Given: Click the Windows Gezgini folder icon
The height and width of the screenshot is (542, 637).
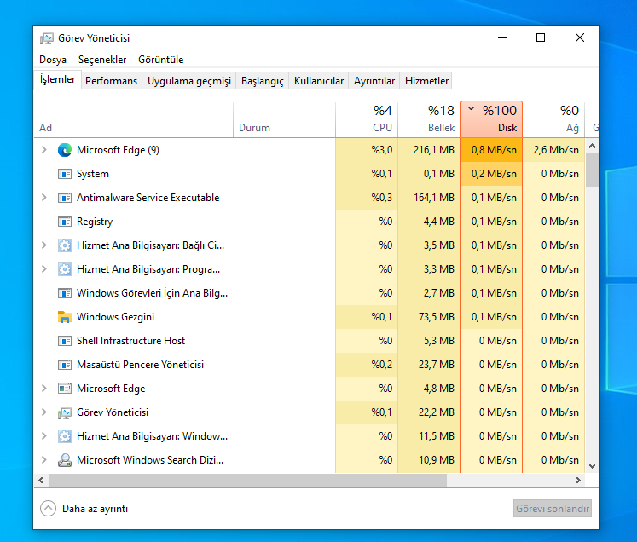Looking at the screenshot, I should tap(65, 317).
